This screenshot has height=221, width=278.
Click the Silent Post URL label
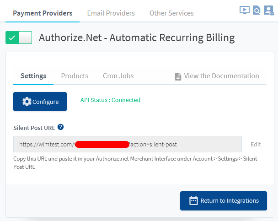pos(34,128)
